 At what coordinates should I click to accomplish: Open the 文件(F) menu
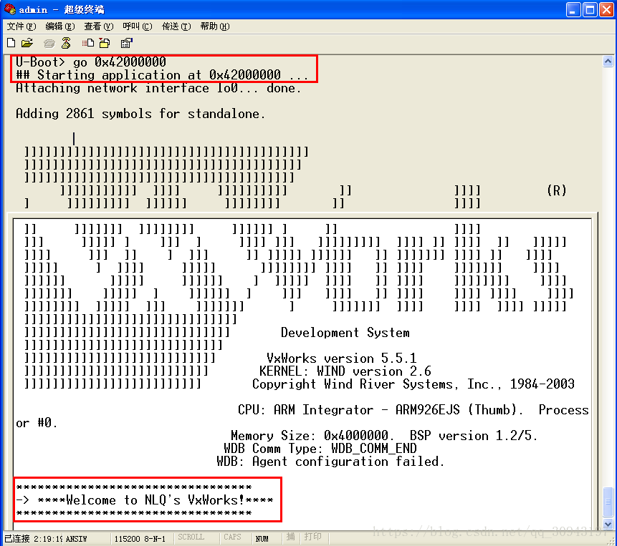click(21, 26)
